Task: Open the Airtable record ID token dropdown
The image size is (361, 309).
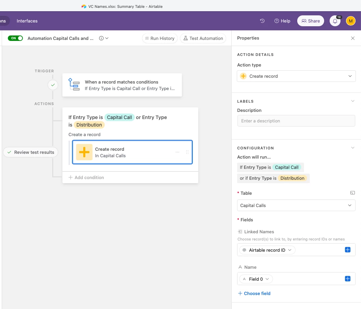Action: point(267,250)
